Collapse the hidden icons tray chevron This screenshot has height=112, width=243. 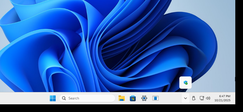pos(186,98)
